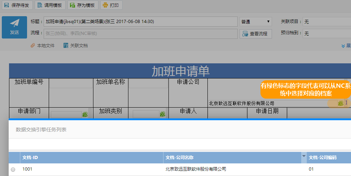Sort by 文档-公司名称 column header
This screenshot has height=176, width=351.
click(x=232, y=158)
